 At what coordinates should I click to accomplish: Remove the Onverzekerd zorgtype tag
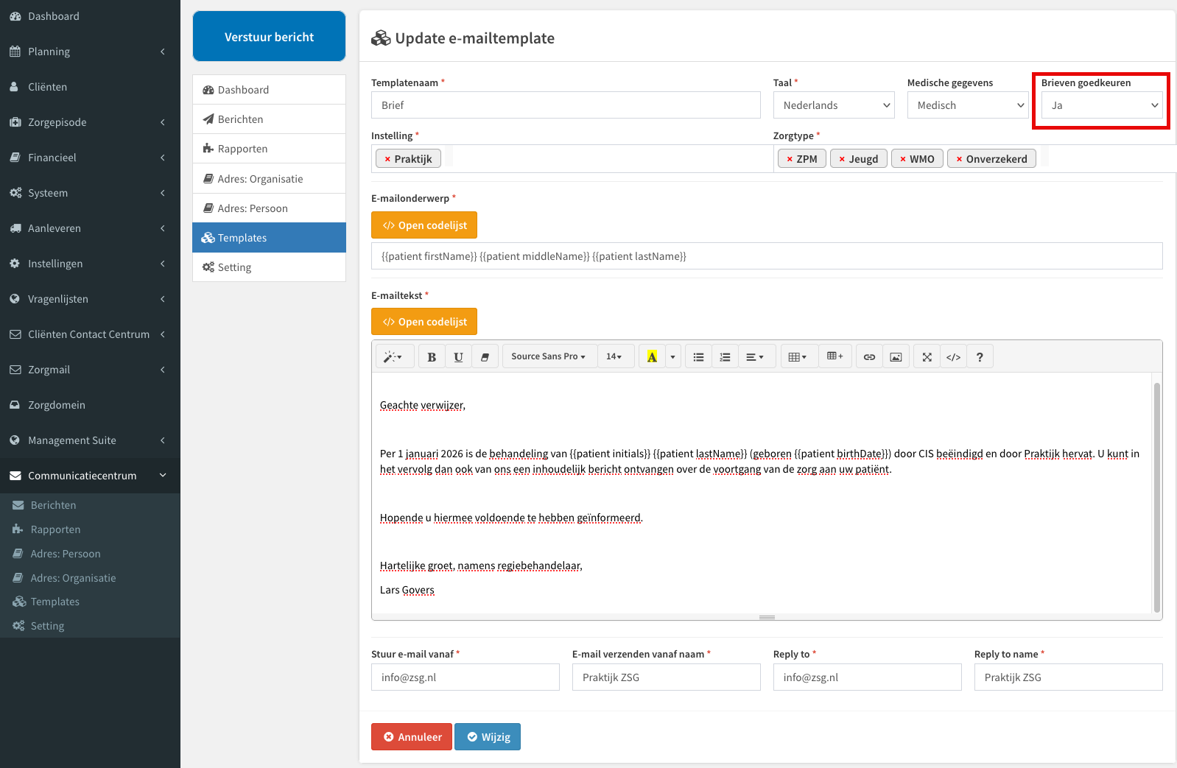959,159
